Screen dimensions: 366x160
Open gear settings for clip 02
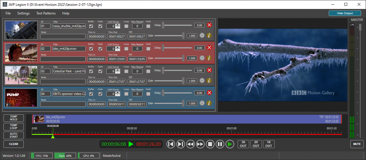pos(202,58)
